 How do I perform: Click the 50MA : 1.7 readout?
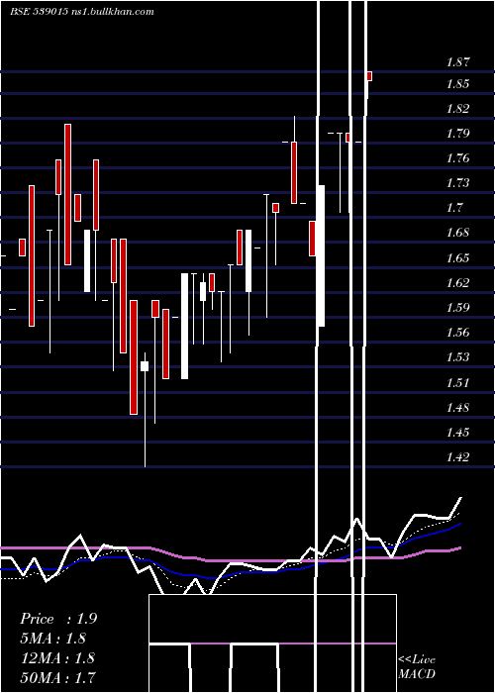[x=57, y=677]
